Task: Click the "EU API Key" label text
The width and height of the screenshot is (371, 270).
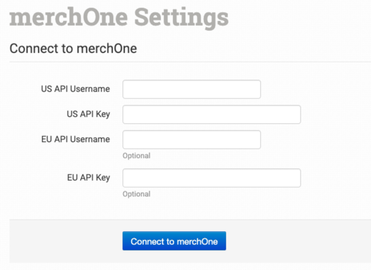Action: pyautogui.click(x=88, y=177)
